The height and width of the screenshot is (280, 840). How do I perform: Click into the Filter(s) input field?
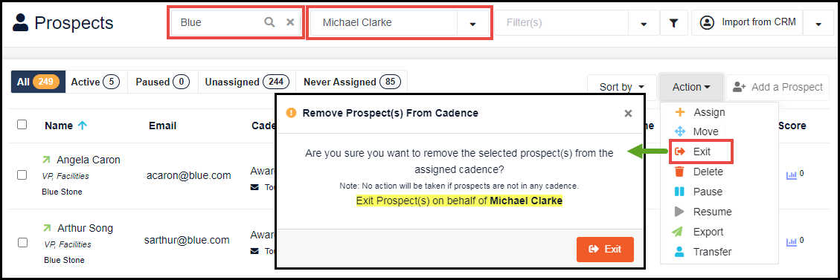tap(562, 23)
